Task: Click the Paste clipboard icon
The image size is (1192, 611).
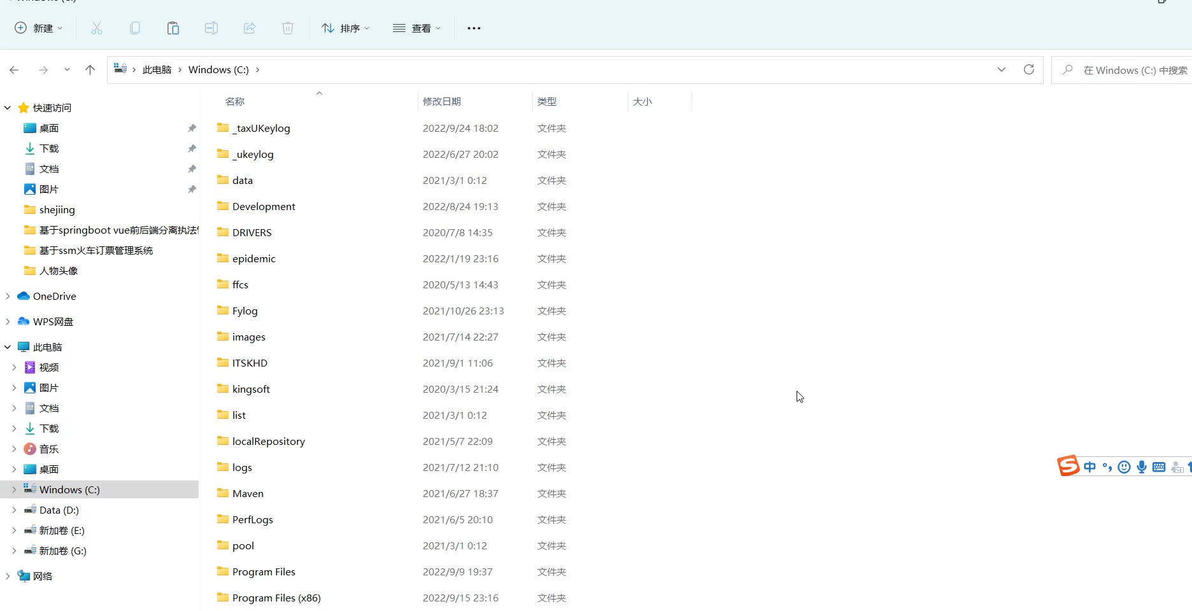Action: pyautogui.click(x=173, y=28)
